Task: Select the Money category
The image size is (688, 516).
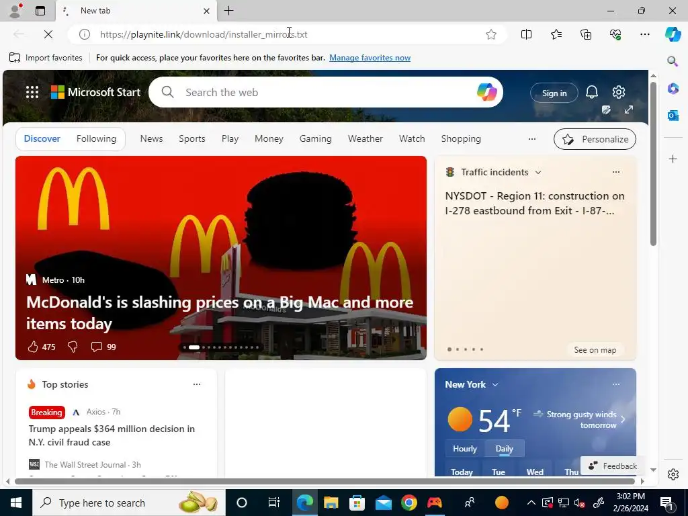Action: click(269, 138)
